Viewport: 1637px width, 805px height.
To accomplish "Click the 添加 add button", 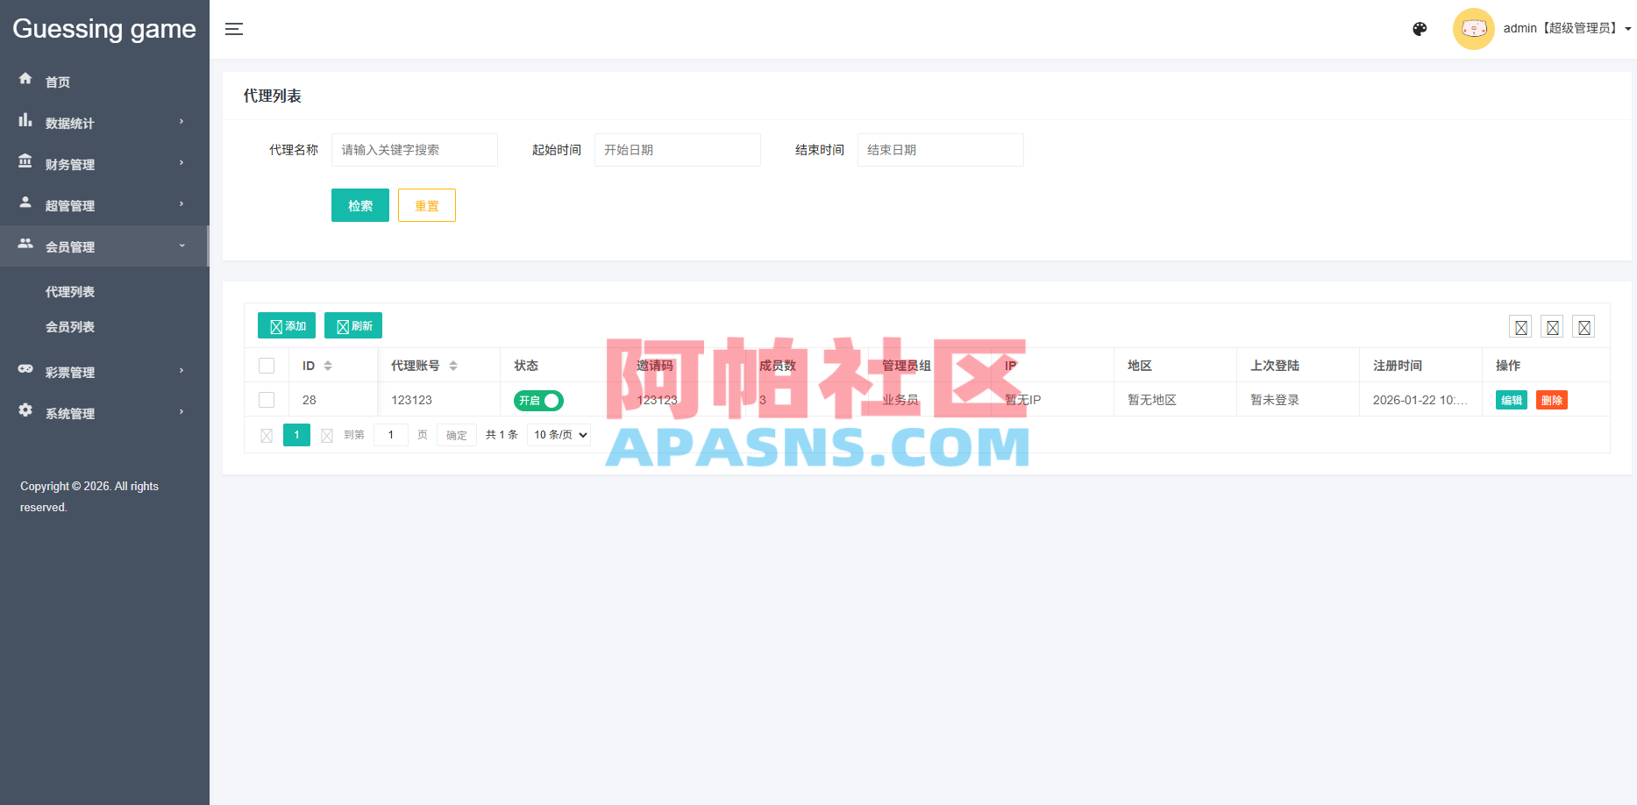I will 287,325.
